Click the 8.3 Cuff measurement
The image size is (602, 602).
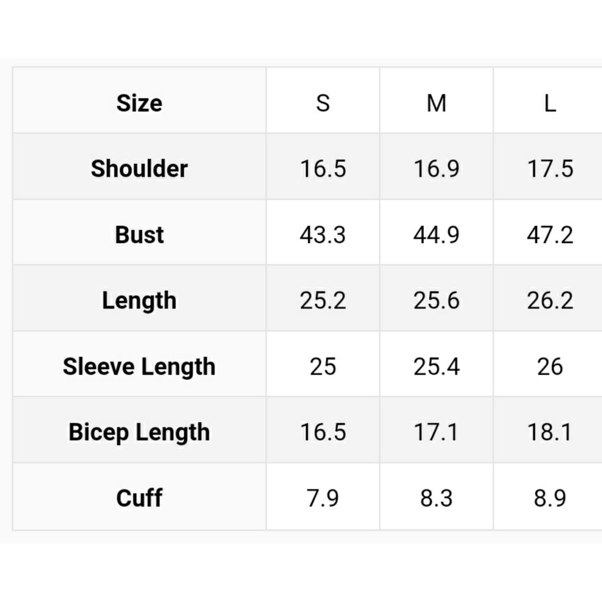point(436,498)
